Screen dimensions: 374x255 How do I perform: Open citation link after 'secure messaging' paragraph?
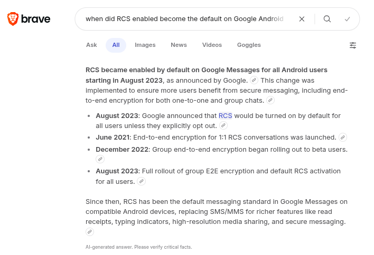tap(90, 232)
